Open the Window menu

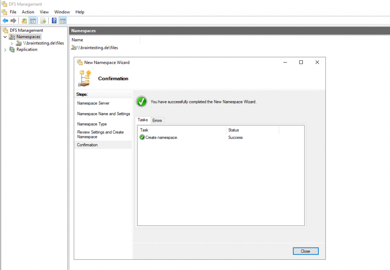point(62,12)
